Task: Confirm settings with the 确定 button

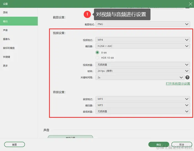Action: tap(159, 144)
